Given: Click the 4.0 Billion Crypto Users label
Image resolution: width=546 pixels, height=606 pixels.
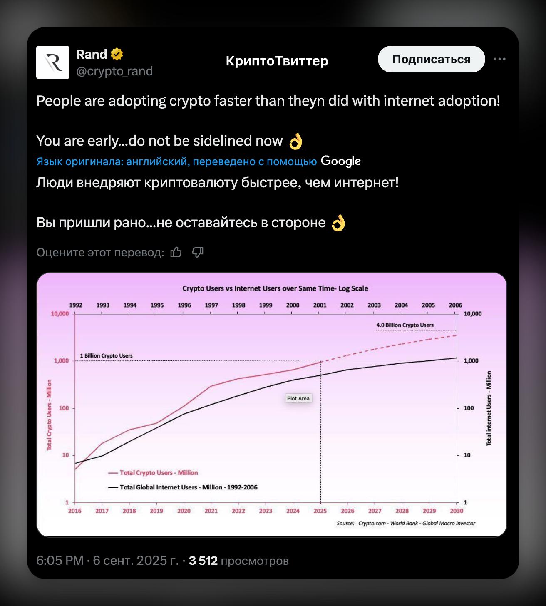Looking at the screenshot, I should [405, 325].
